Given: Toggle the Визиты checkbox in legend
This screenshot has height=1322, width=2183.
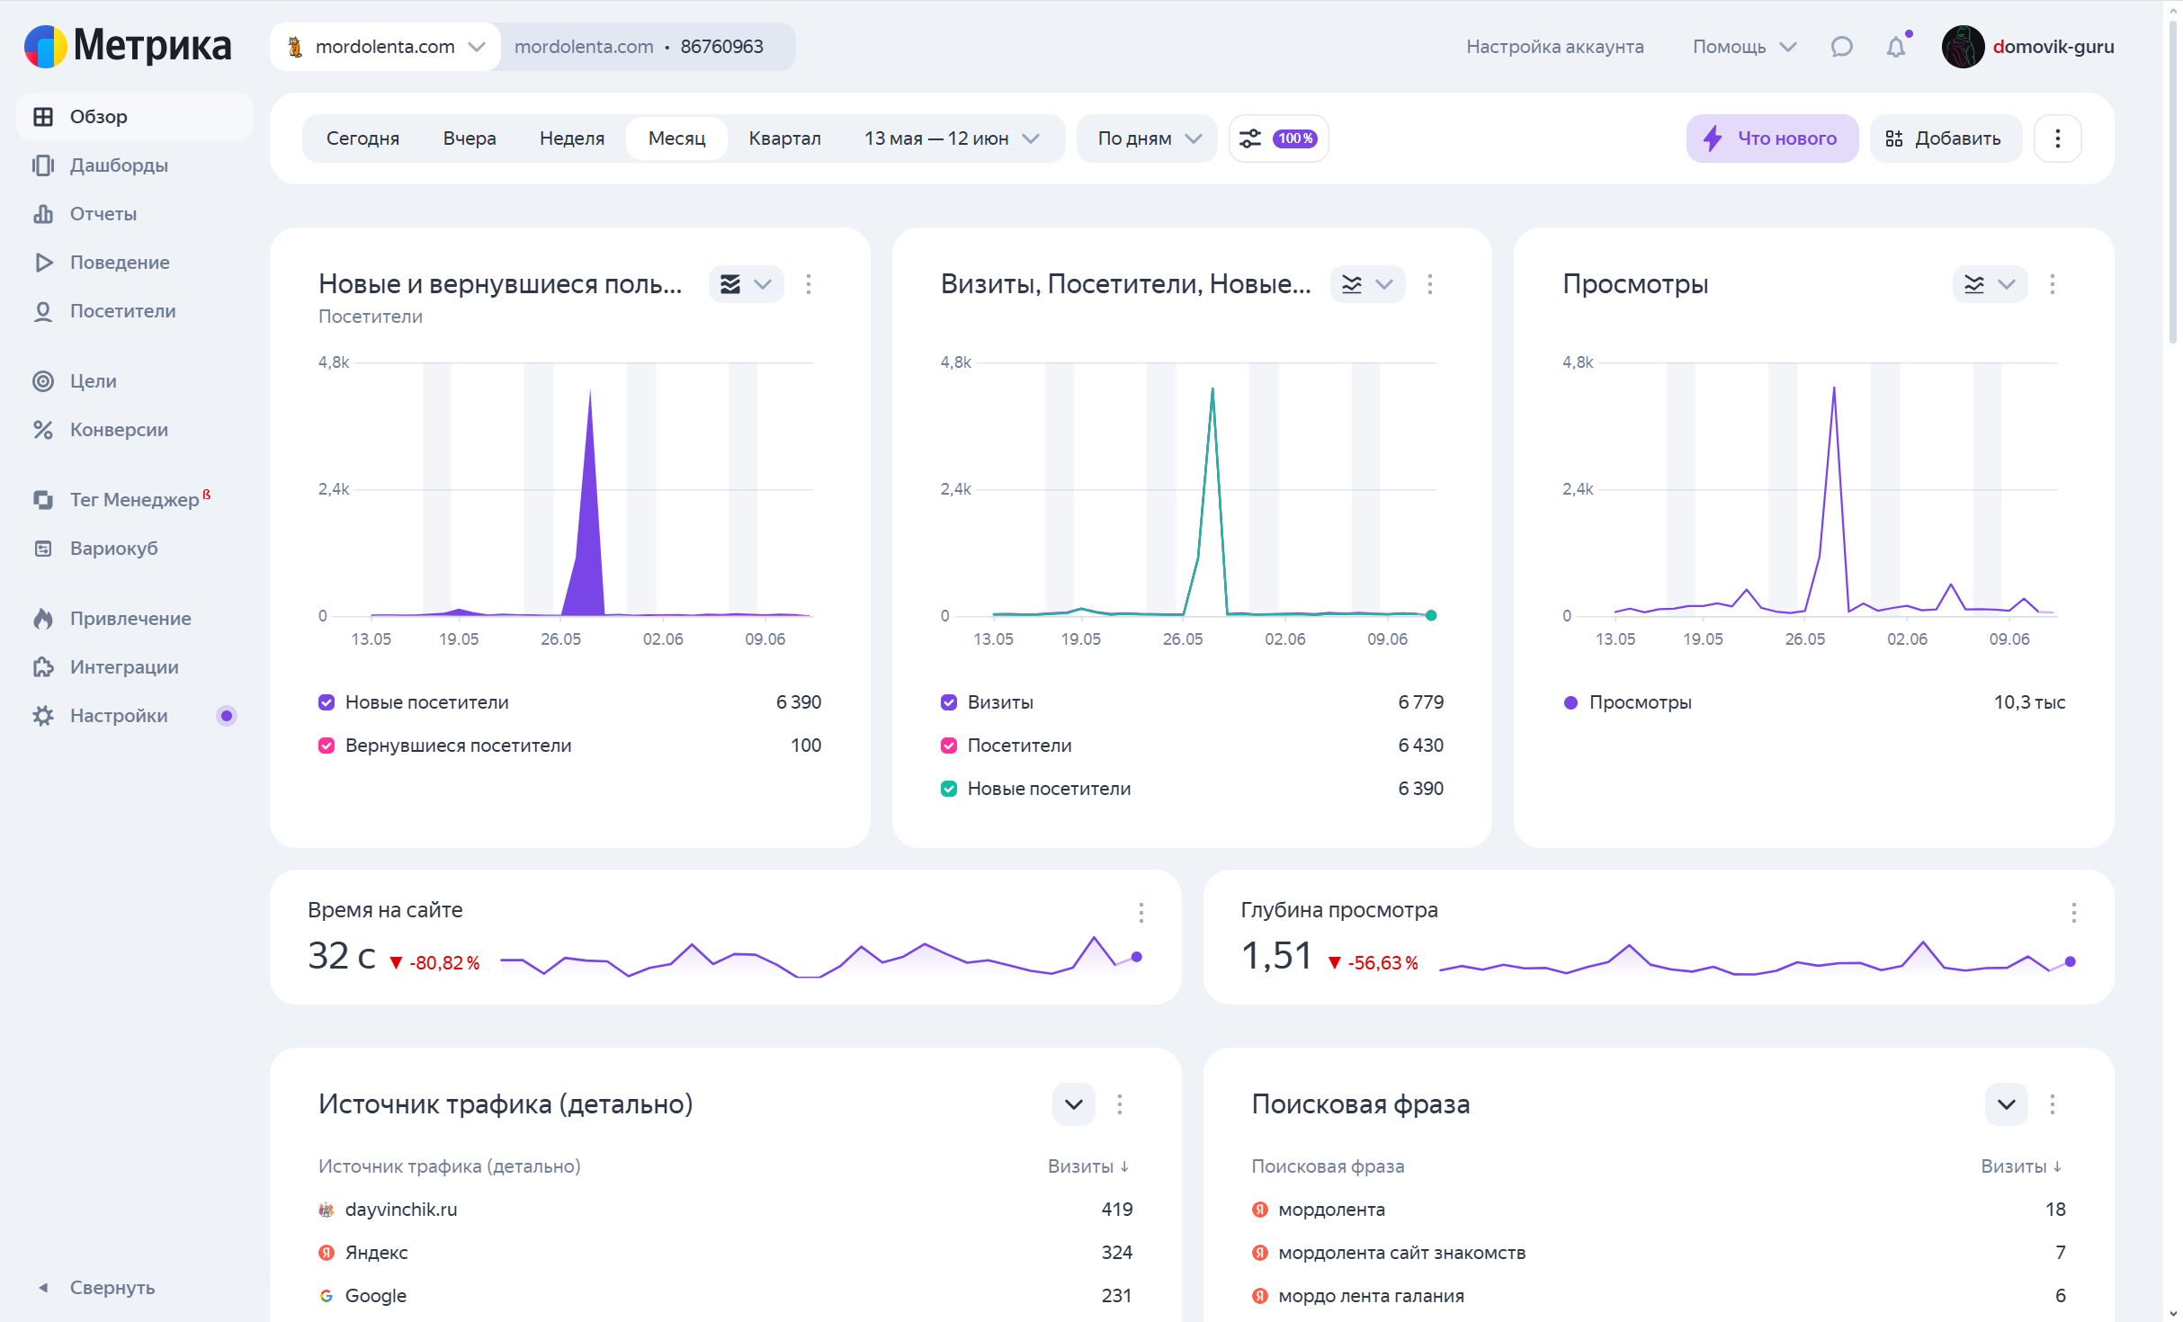Looking at the screenshot, I should coord(949,702).
